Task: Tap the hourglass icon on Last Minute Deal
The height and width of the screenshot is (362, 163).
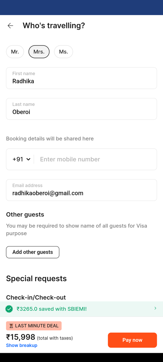Action: tap(11, 326)
